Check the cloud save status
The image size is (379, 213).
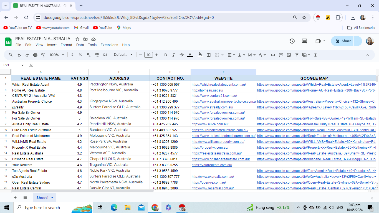tap(94, 39)
